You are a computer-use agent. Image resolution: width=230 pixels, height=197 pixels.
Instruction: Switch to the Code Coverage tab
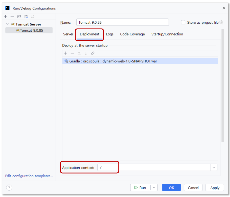click(132, 34)
